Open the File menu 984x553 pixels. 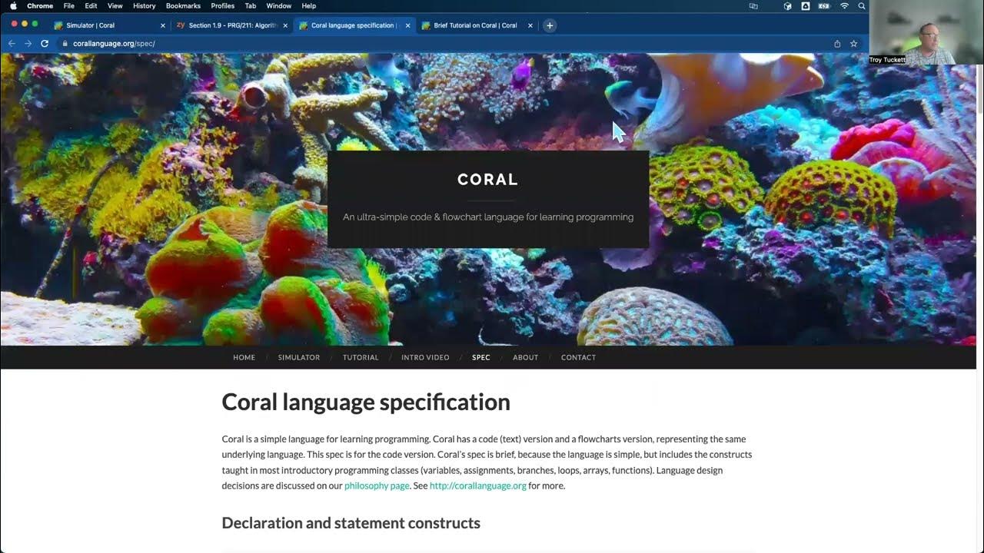pyautogui.click(x=69, y=5)
